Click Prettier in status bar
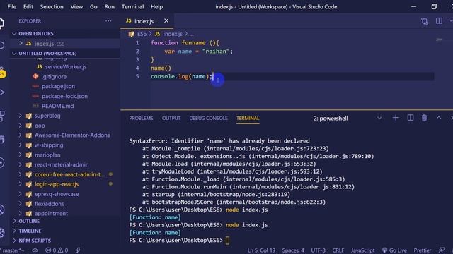This screenshot has width=453, height=254. pyautogui.click(x=423, y=250)
